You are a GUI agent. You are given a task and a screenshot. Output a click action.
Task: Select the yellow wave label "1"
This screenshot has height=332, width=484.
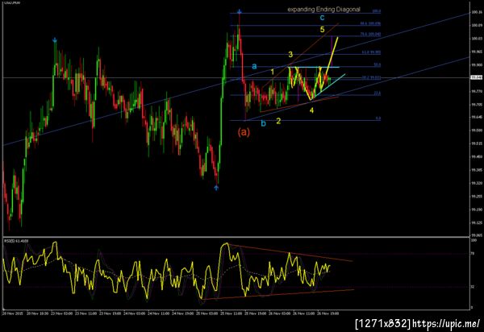point(273,73)
